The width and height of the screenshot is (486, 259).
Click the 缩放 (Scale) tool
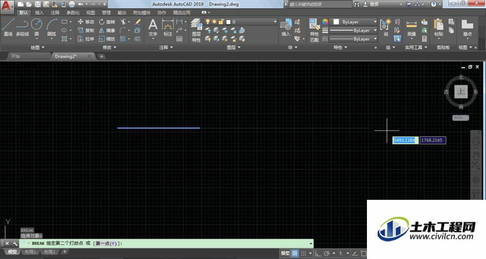pos(107,39)
